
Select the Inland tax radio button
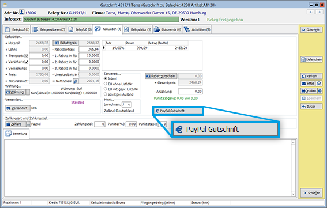click(106, 78)
